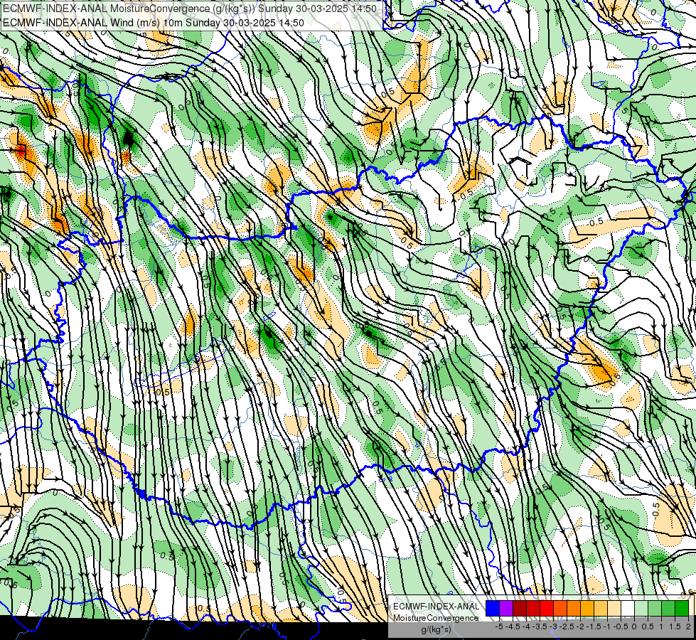Click the legend tick value -3
Viewport: 696px width, 640px height.
coord(554,626)
